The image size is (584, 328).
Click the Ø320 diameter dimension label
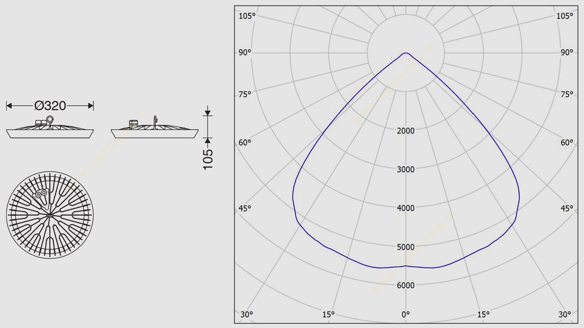pyautogui.click(x=50, y=105)
